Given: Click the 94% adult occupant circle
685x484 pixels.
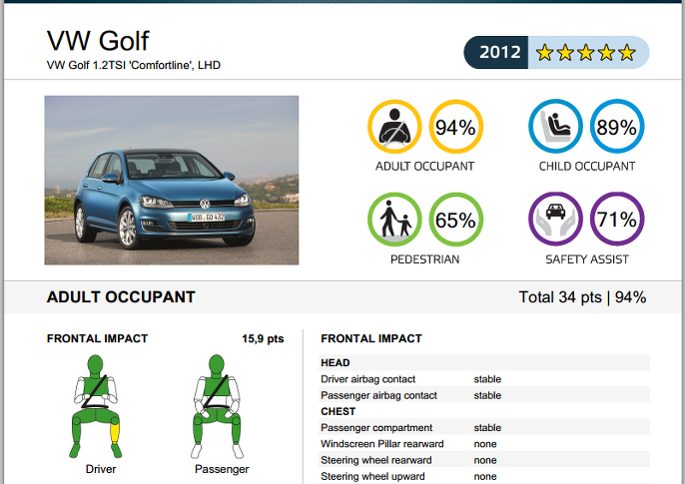Looking at the screenshot, I should coord(455,127).
